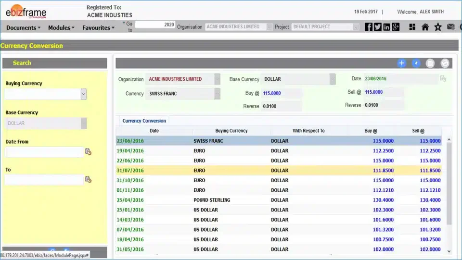Open the dashboard grid icon

412,27
